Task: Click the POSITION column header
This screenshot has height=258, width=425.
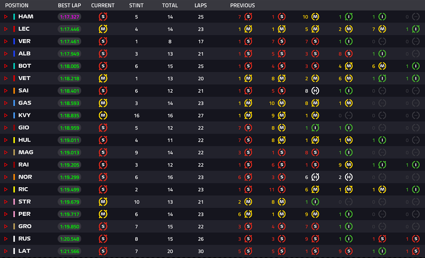Action: click(x=17, y=5)
